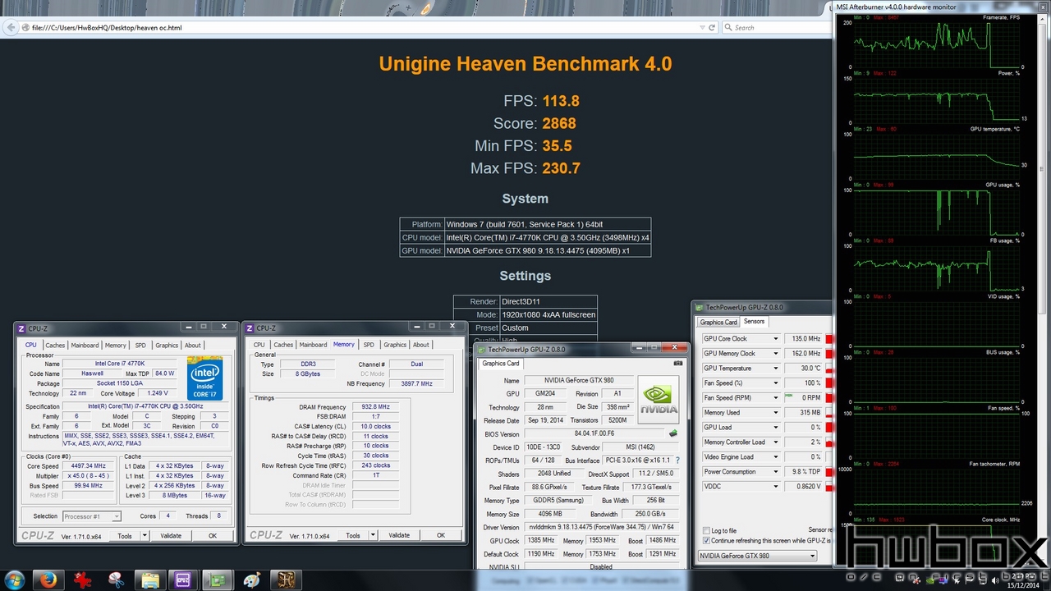Open Memory Used sensor dropdown
This screenshot has width=1051, height=591.
pos(775,412)
